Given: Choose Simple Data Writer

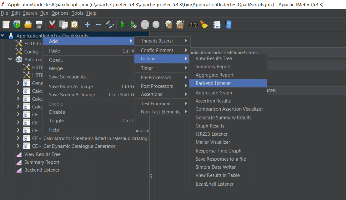Looking at the screenshot, I should pyautogui.click(x=228, y=167).
